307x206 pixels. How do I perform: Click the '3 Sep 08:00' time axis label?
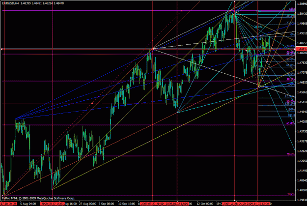[106, 204]
